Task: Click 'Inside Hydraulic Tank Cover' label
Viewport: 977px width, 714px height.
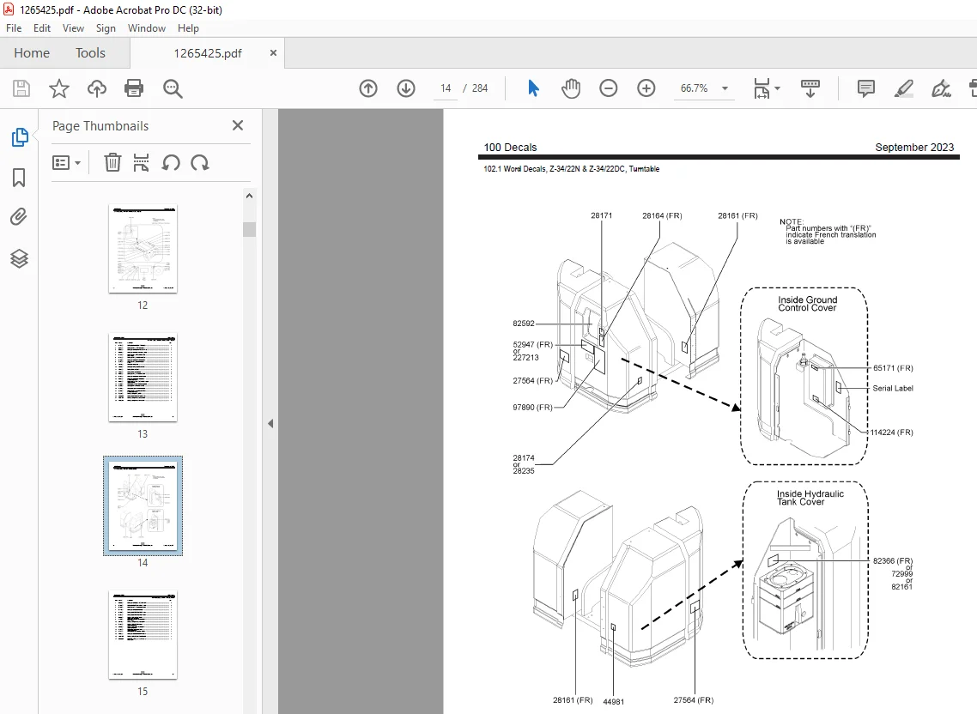Action: [810, 498]
